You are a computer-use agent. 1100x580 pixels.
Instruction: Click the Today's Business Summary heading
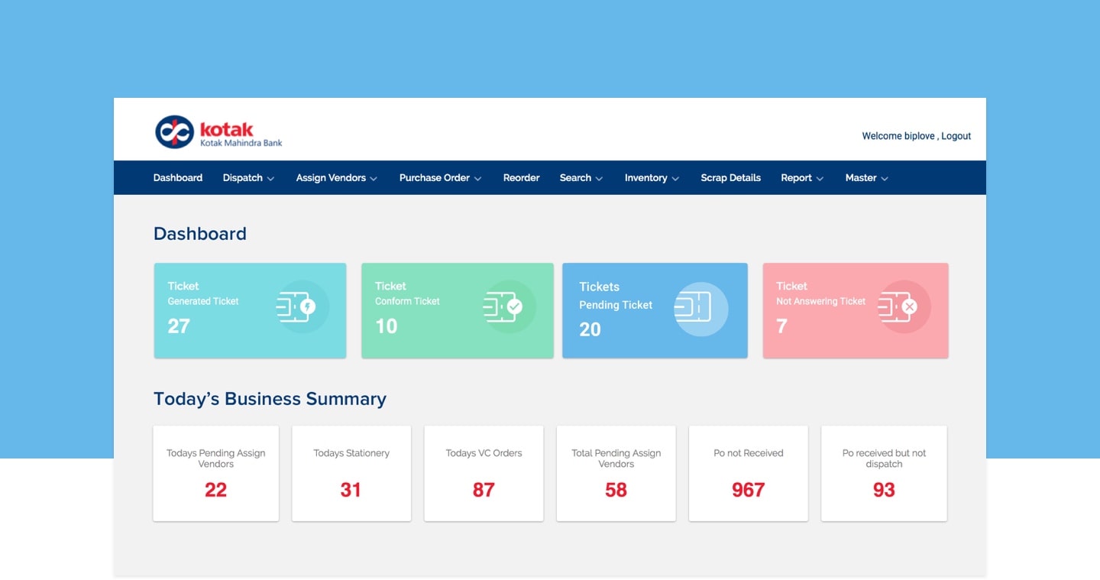(x=270, y=399)
